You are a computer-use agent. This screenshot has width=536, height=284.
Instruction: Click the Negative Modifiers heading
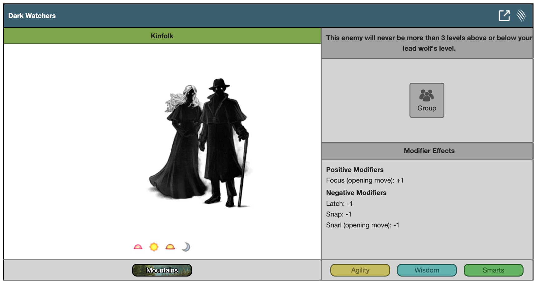click(356, 193)
